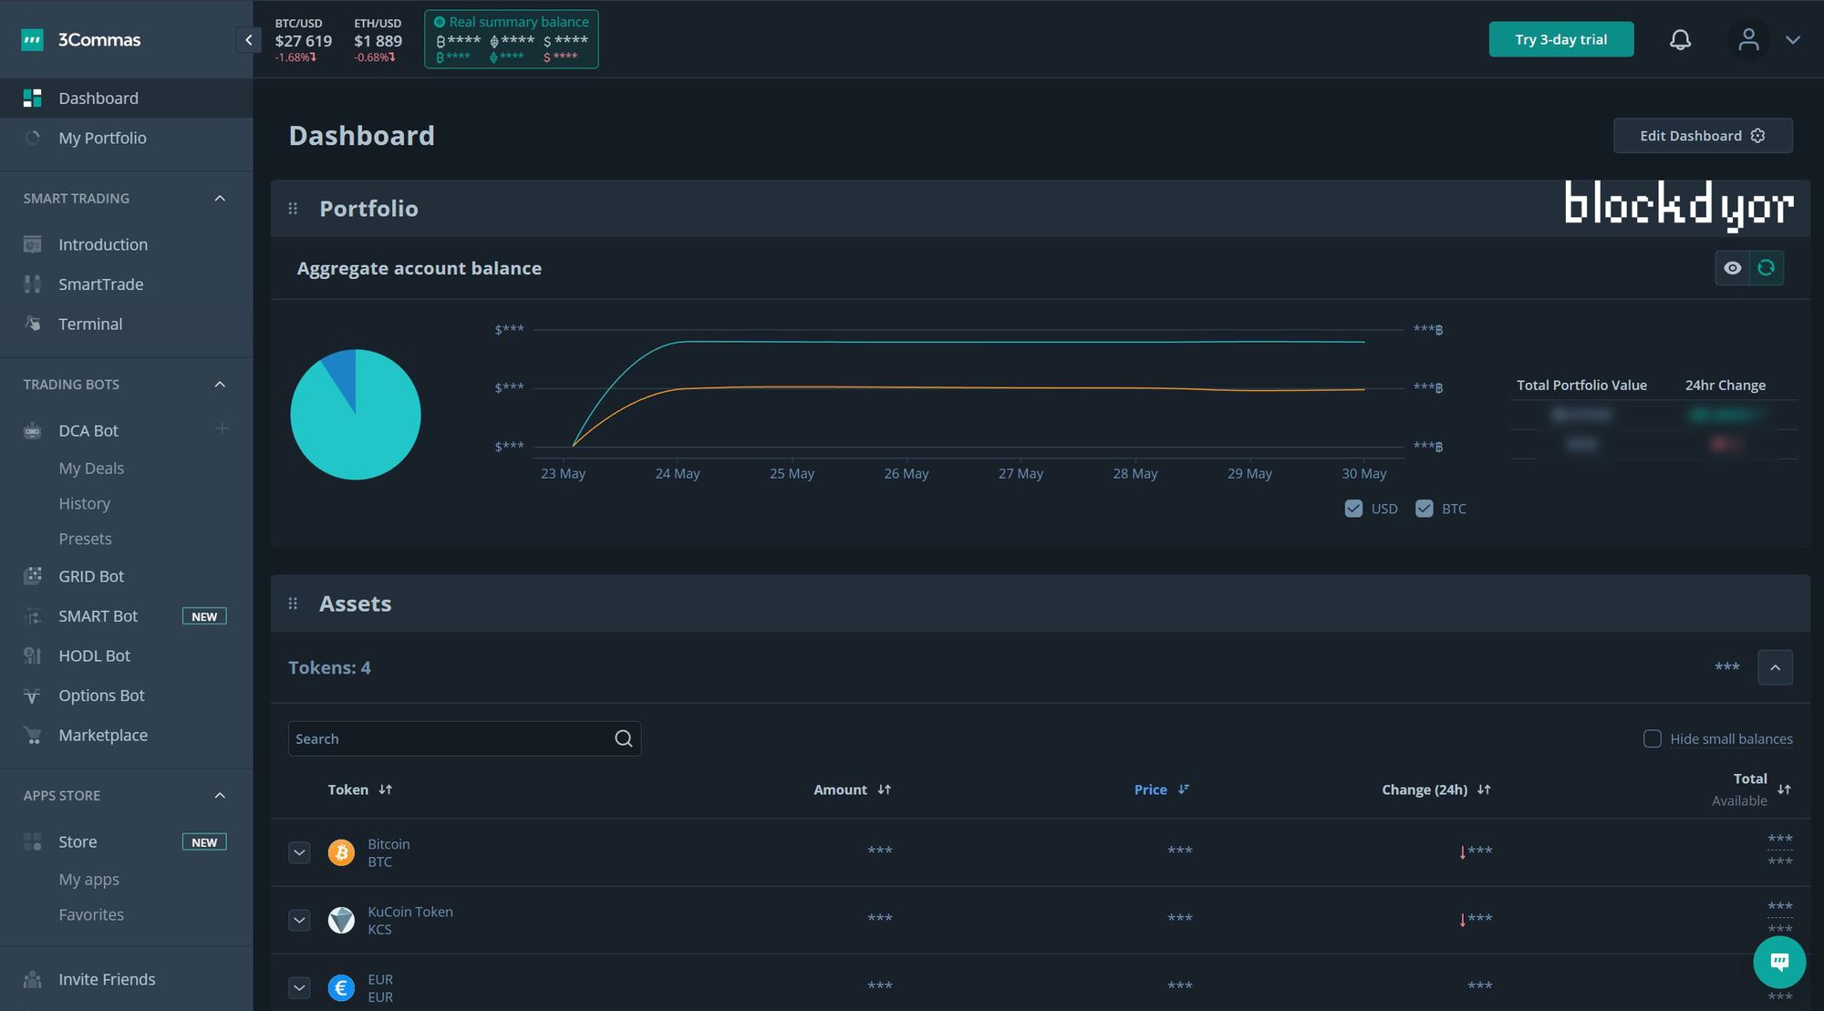Click the Real summary balance box
Viewport: 1824px width, 1011px height.
click(512, 39)
